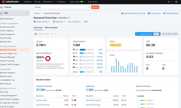This screenshot has height=108, width=181.
Task: Open the Features menu item
Action: (28, 2)
